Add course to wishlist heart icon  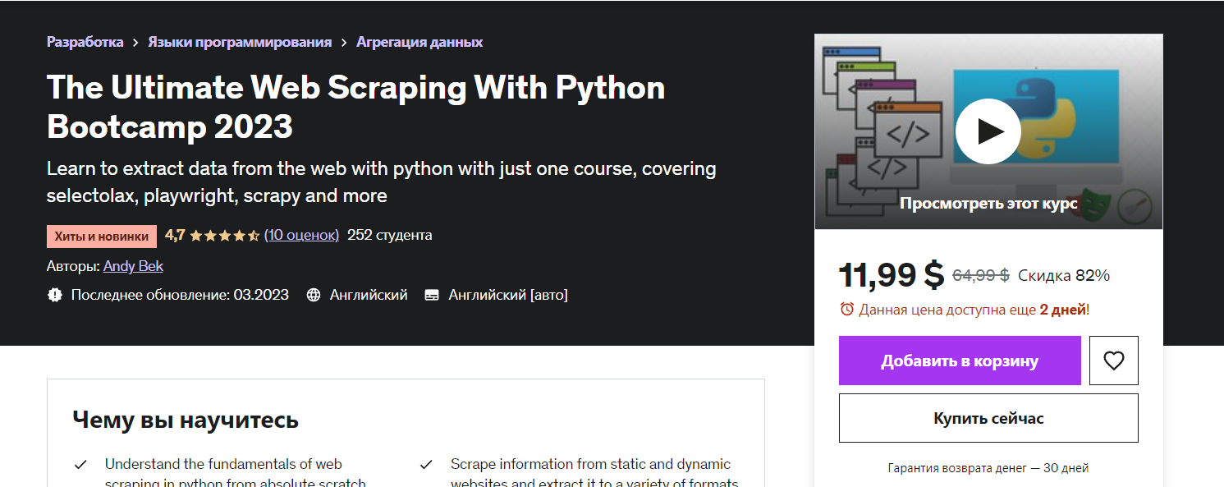click(x=1113, y=361)
